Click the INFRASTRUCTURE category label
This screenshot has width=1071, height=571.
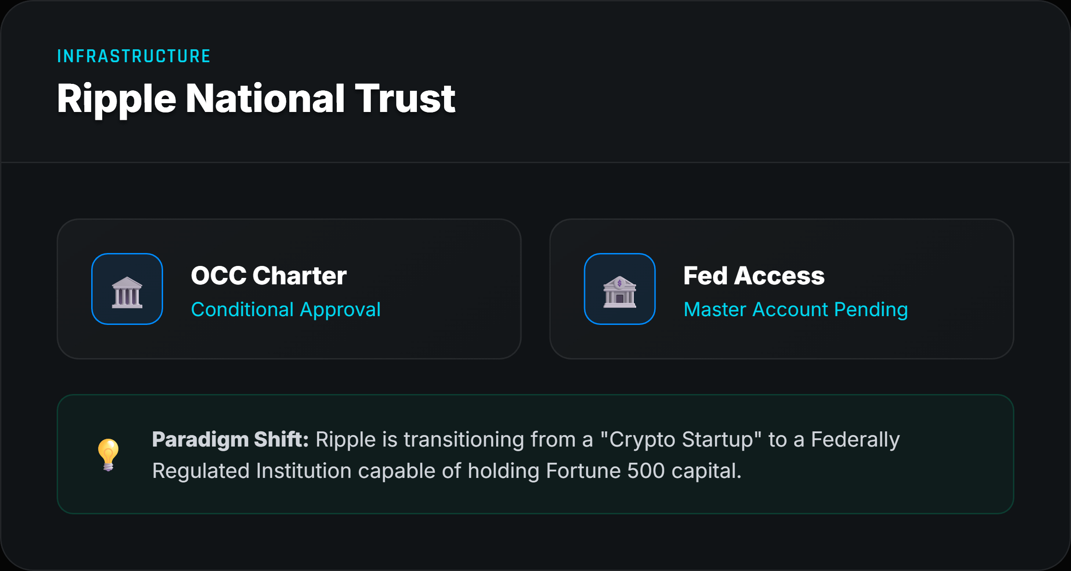pyautogui.click(x=134, y=56)
